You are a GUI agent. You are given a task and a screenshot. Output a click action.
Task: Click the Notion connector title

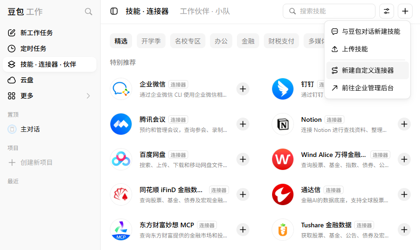point(311,119)
